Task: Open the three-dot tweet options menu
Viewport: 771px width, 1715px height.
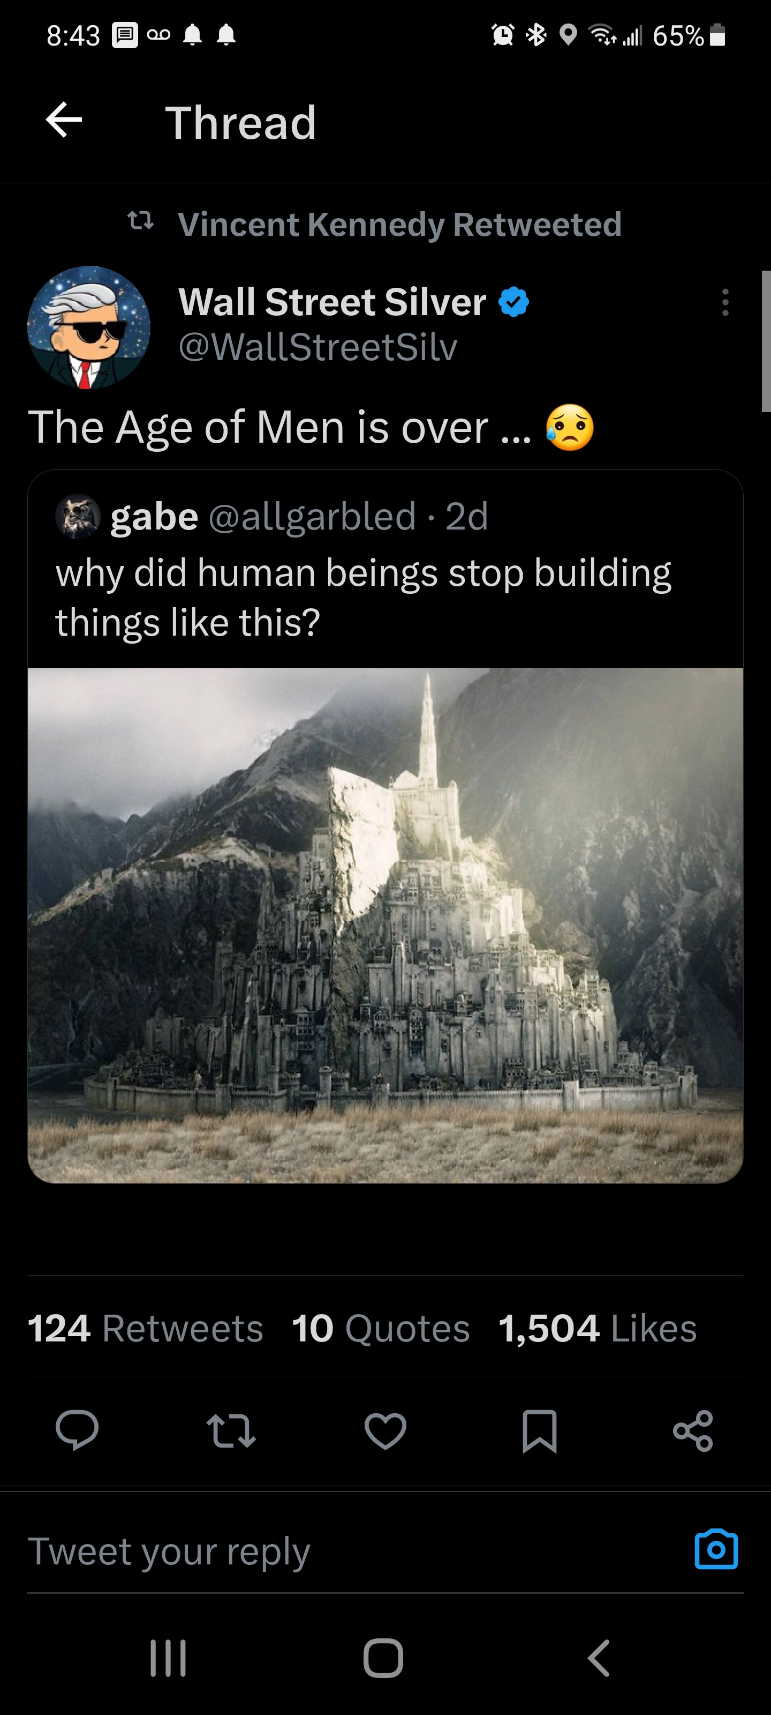Action: [x=725, y=302]
